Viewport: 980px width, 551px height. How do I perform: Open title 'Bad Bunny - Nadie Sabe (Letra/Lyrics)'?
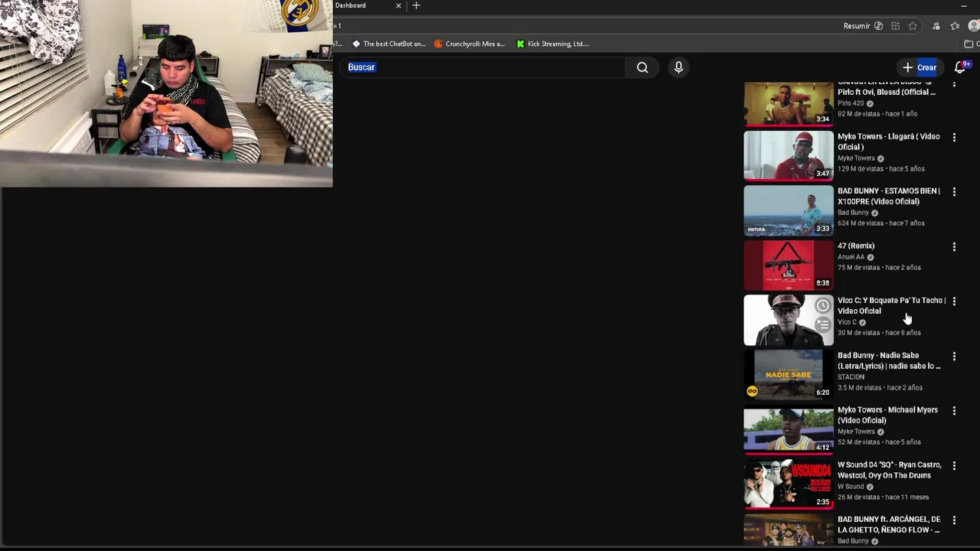889,360
